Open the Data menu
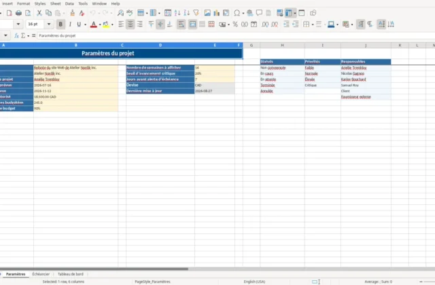Viewport: 435px width, 285px height. pos(69,3)
